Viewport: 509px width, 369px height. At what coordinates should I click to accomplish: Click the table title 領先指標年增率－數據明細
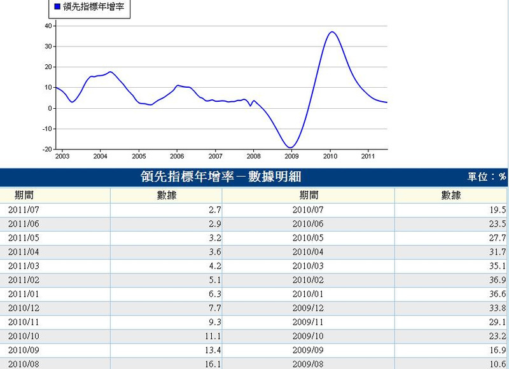(221, 177)
